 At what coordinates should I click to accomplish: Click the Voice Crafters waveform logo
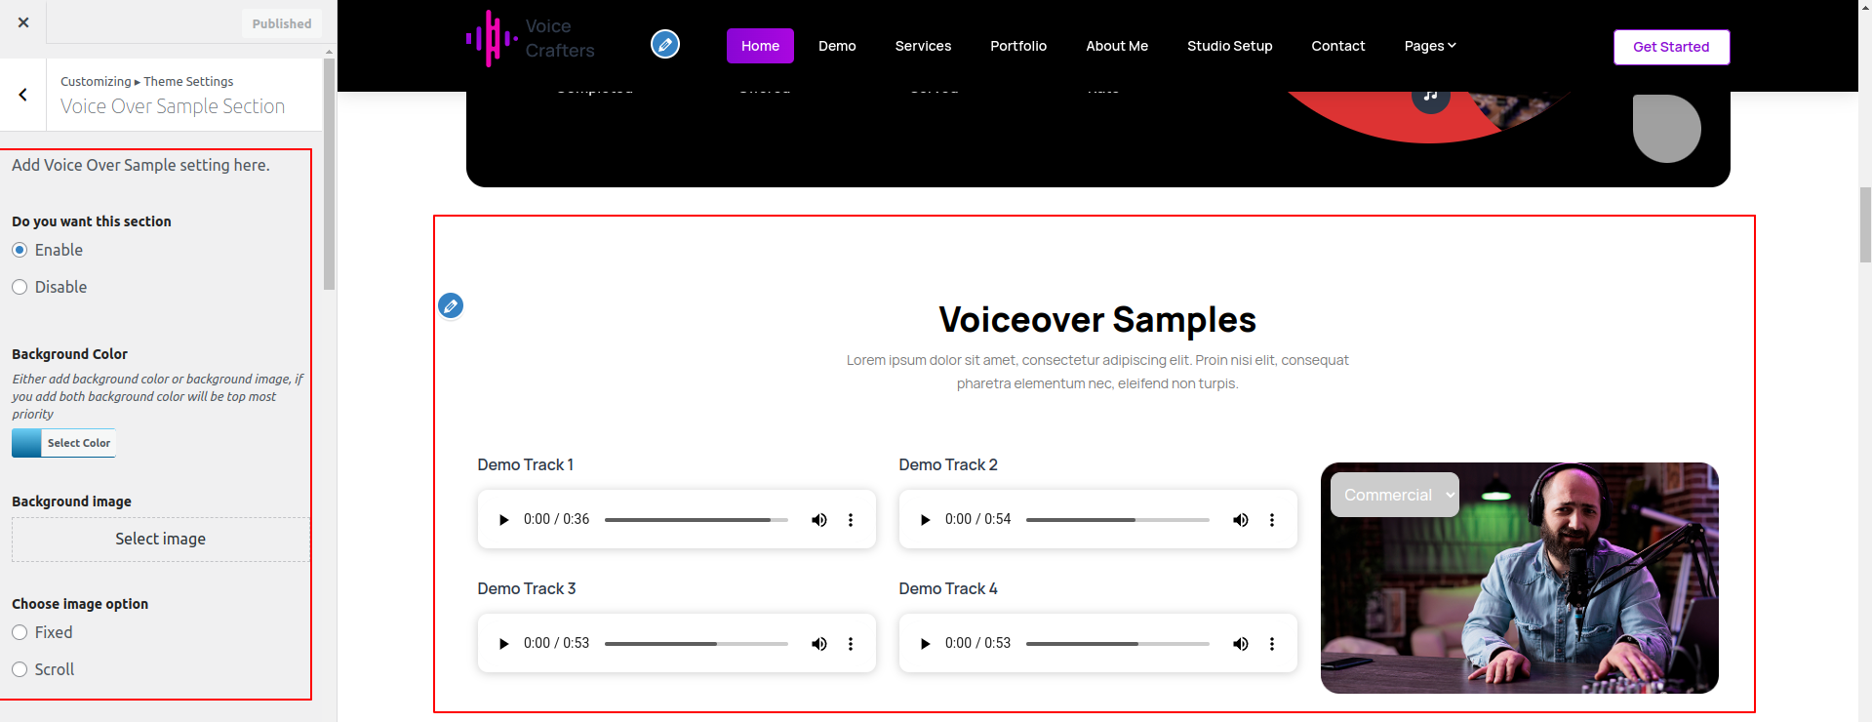pos(492,39)
